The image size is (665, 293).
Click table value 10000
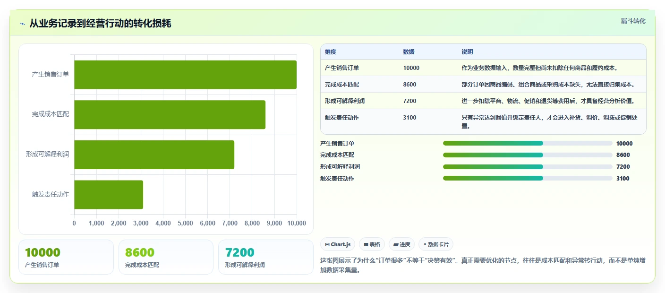(x=411, y=68)
